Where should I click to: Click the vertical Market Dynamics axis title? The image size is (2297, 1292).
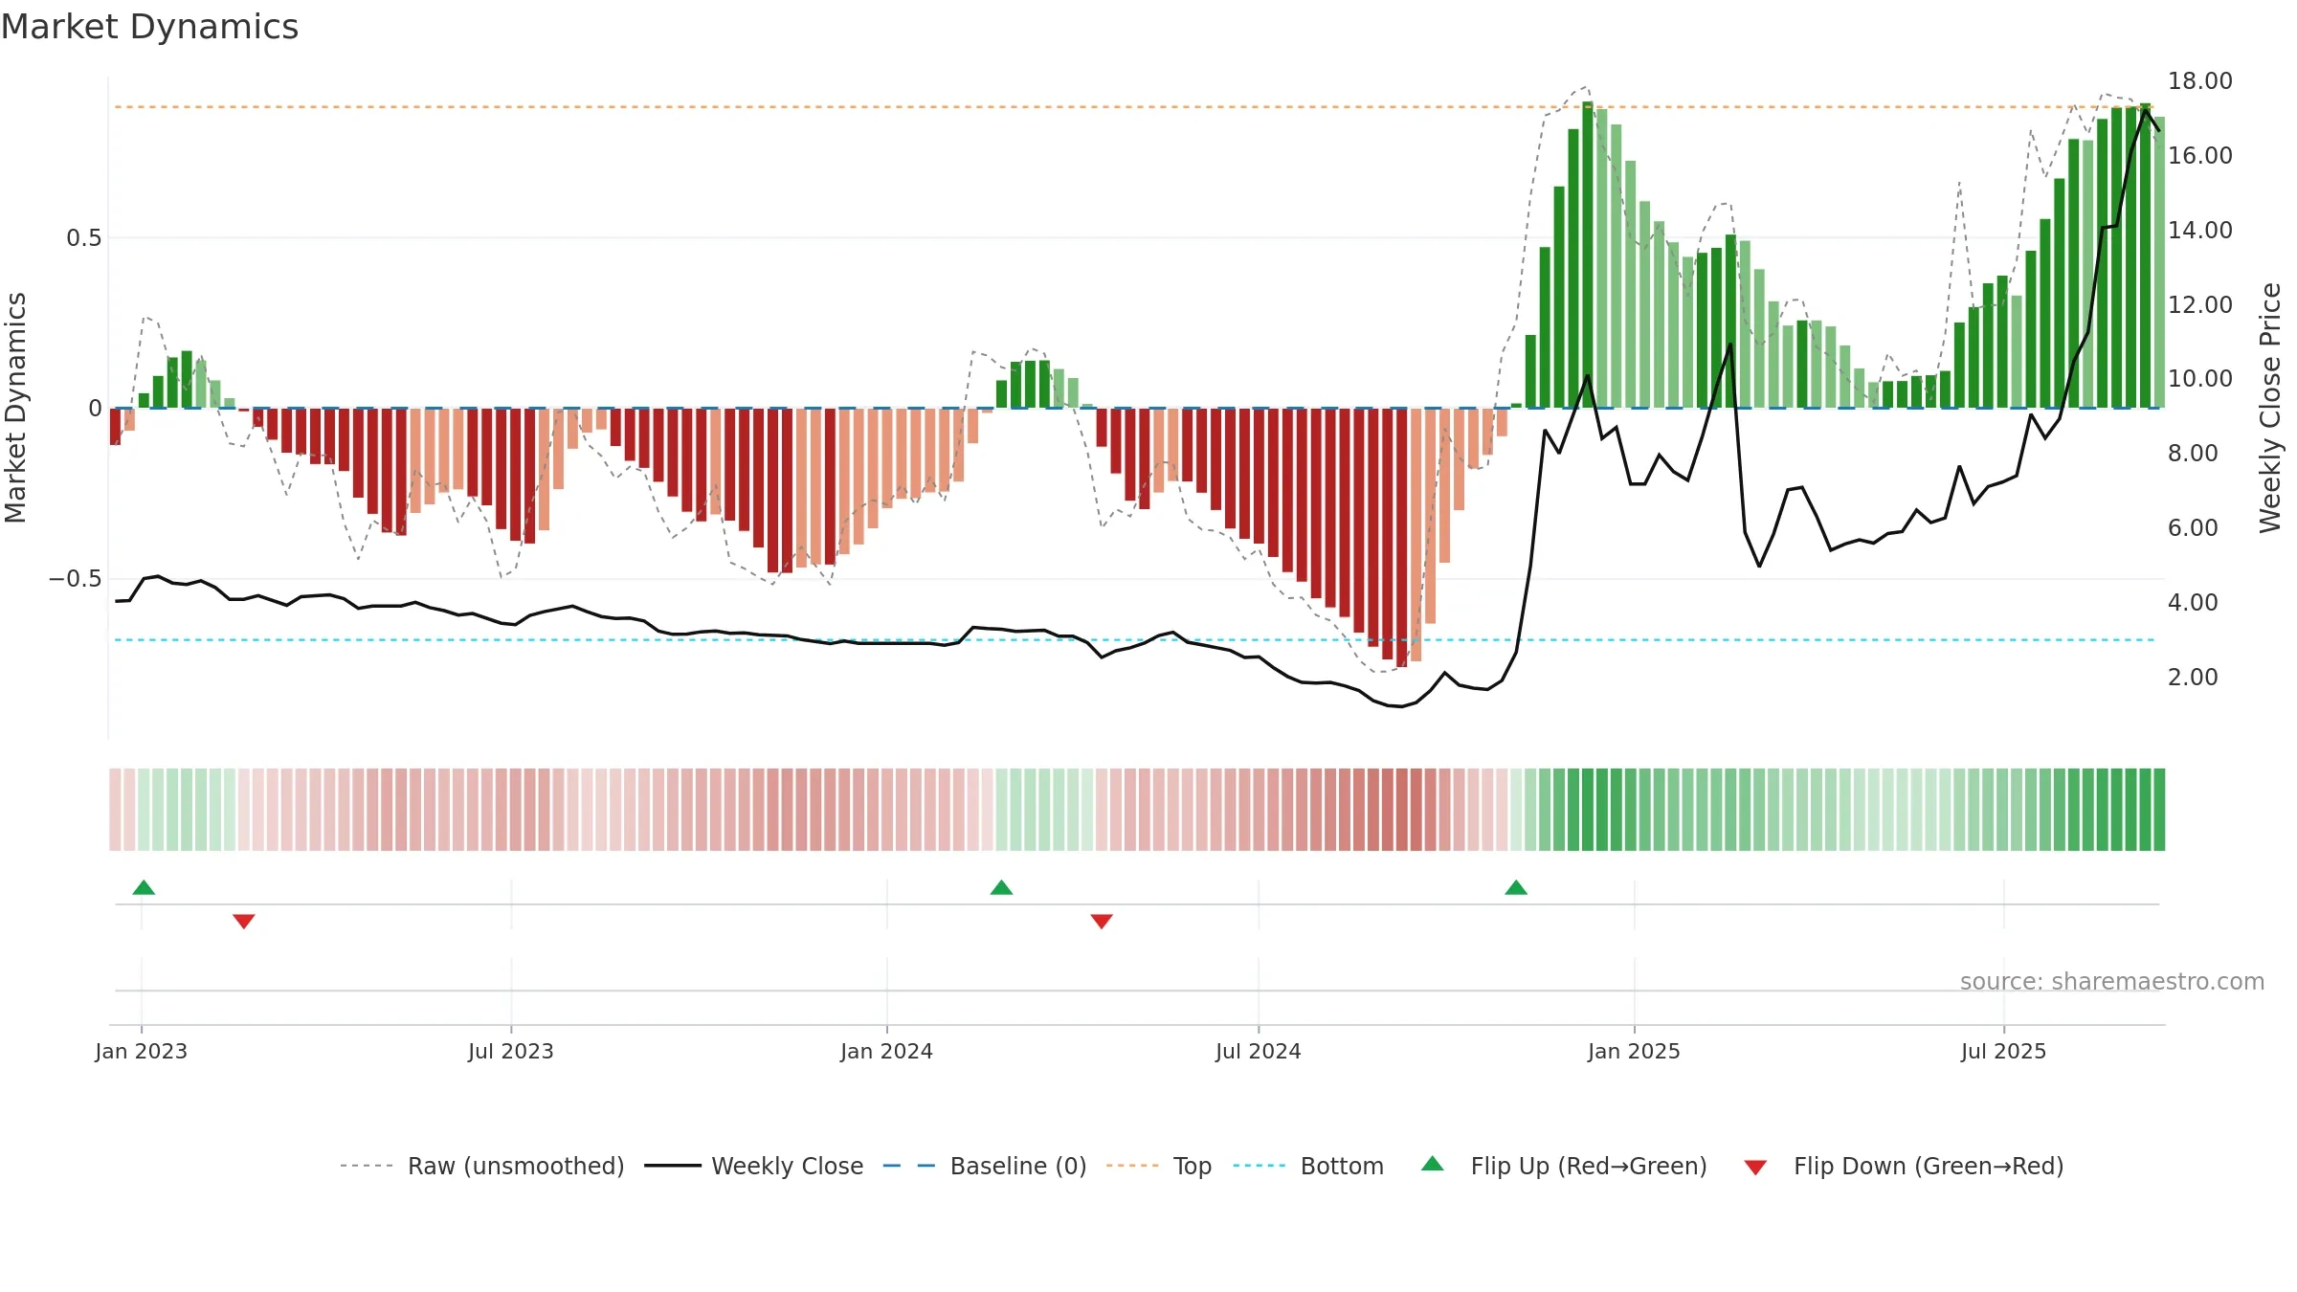(x=15, y=408)
